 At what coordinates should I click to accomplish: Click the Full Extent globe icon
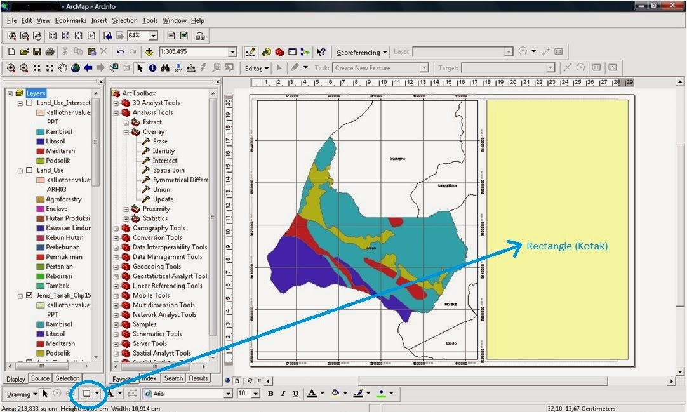75,68
